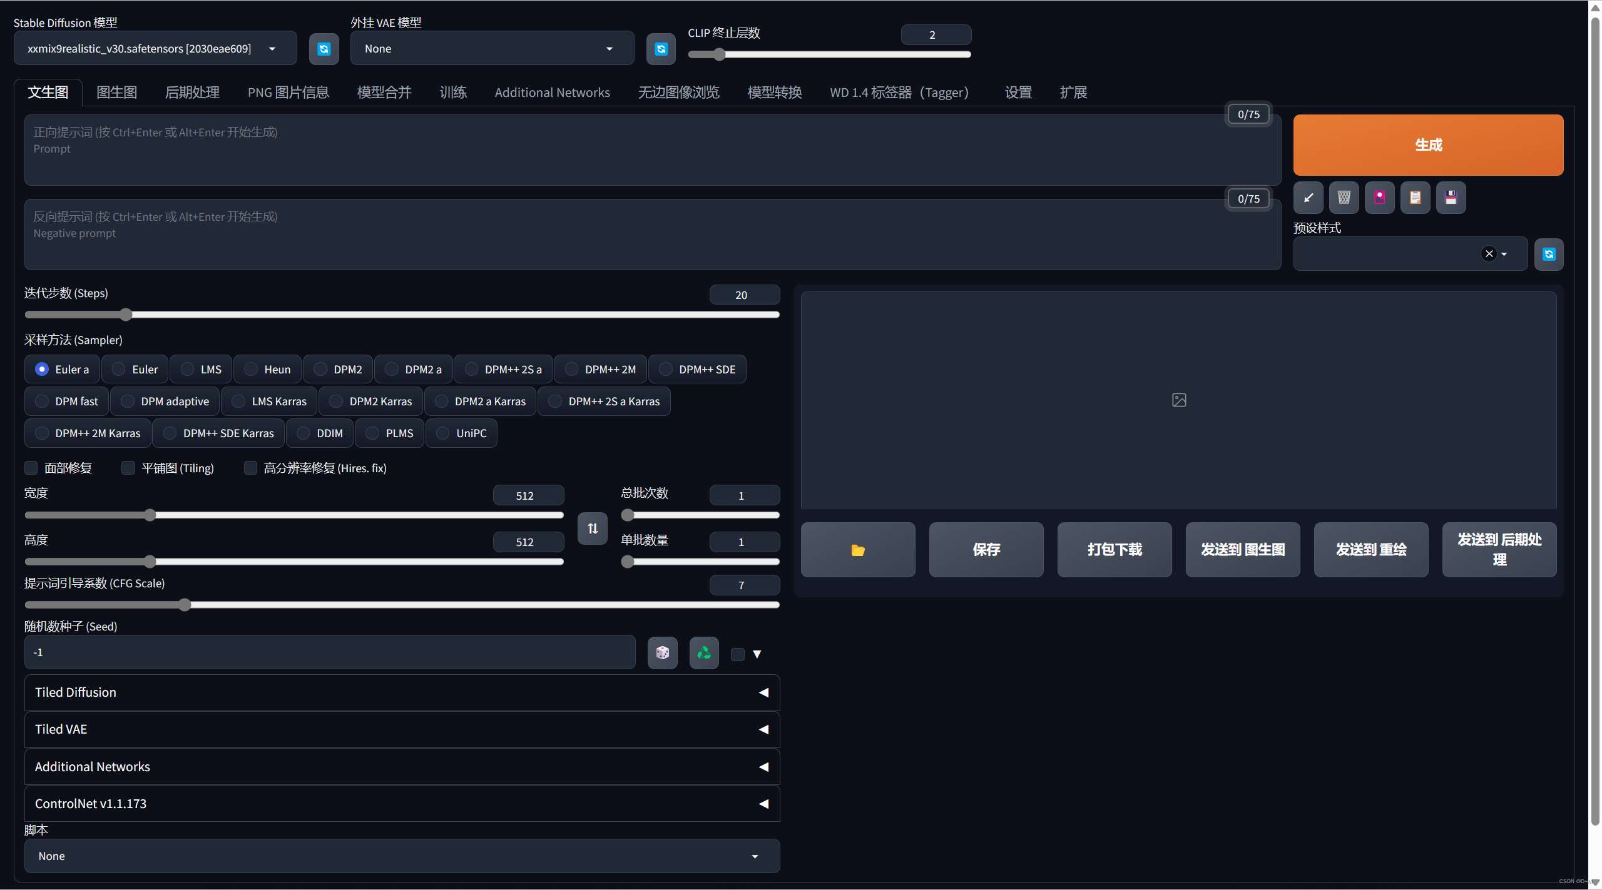
Task: Open the PNG 图片信息 tab
Action: tap(288, 93)
